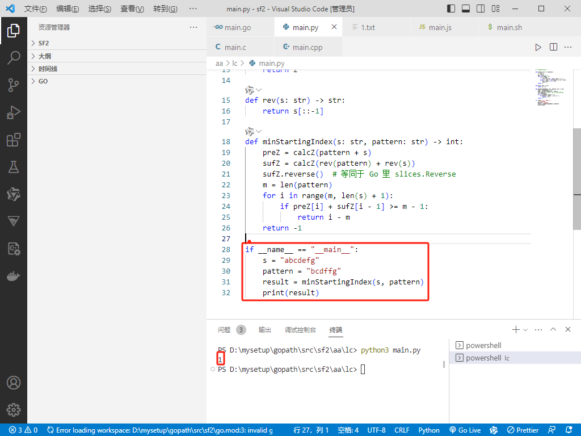Open the title bar overflow menu ellipsis
Screen dimensions: 581x436
tap(193, 9)
